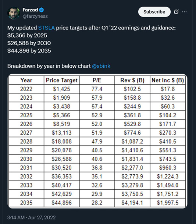Screen dimensions: 196x224
Task: Open the tweet timestamp 3:14 AM Apr 27, 2022
Action: pyautogui.click(x=31, y=218)
